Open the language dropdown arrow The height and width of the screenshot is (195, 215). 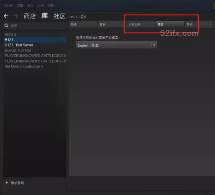pos(154,45)
